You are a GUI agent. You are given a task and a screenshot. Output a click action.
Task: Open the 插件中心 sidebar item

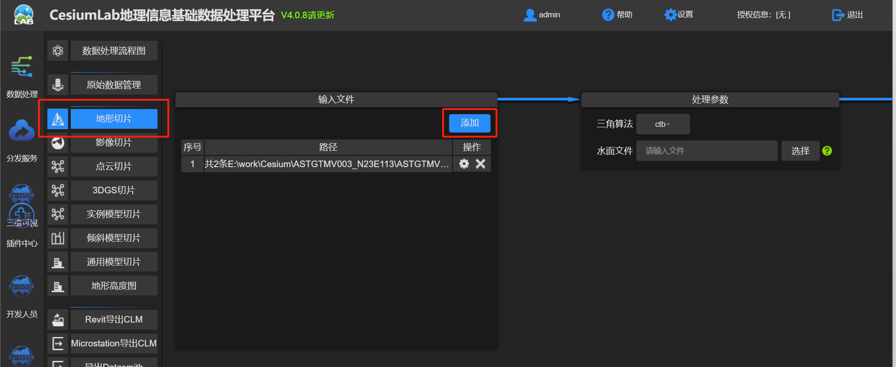tap(22, 243)
